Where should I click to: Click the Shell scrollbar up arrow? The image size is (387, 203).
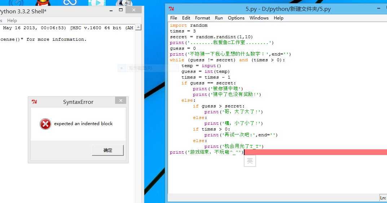tap(138, 27)
